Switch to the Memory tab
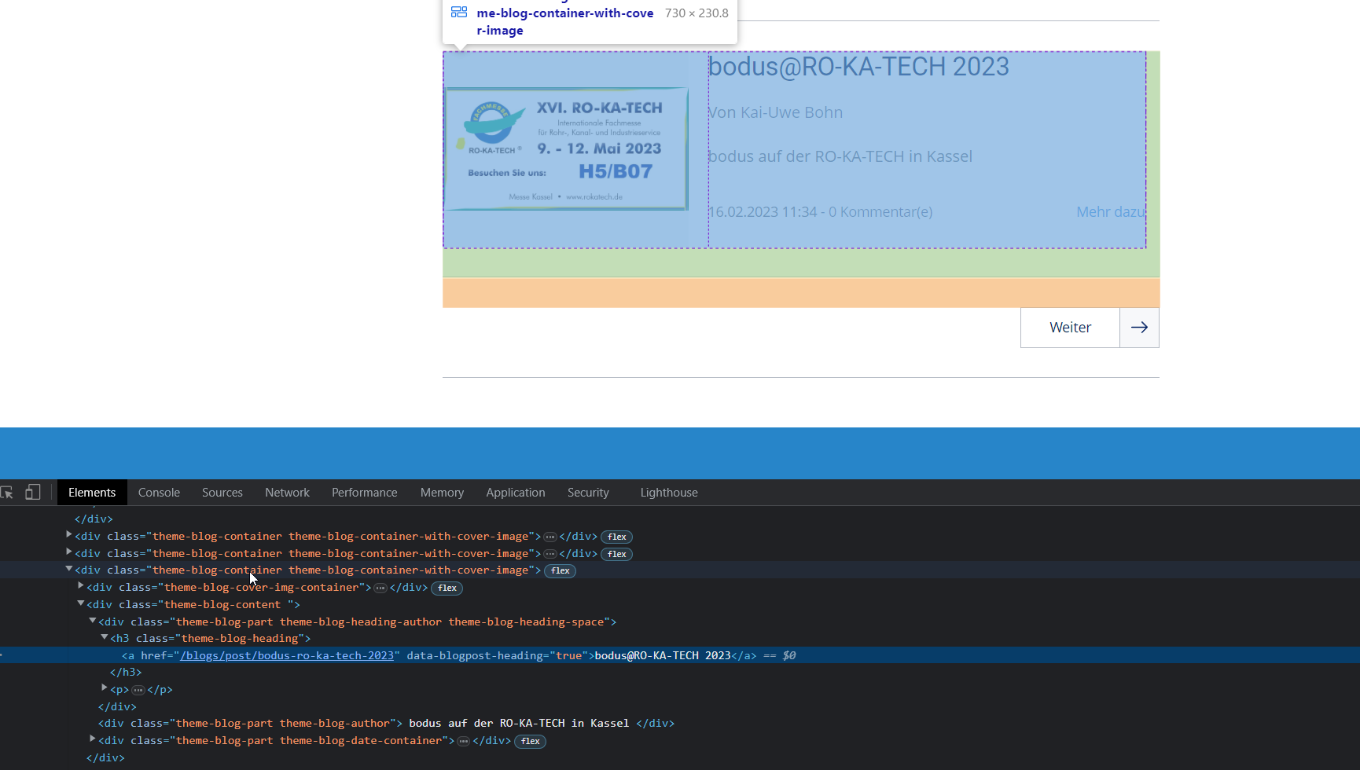This screenshot has width=1360, height=770. click(442, 493)
